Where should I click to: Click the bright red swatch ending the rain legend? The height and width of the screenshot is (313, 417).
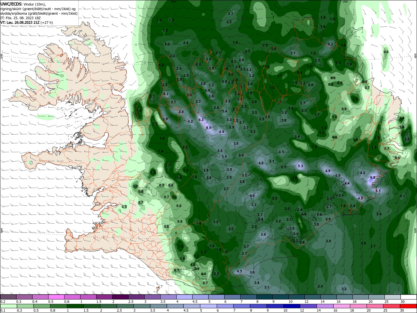pyautogui.click(x=409, y=306)
